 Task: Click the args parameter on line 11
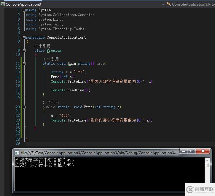point(101,64)
